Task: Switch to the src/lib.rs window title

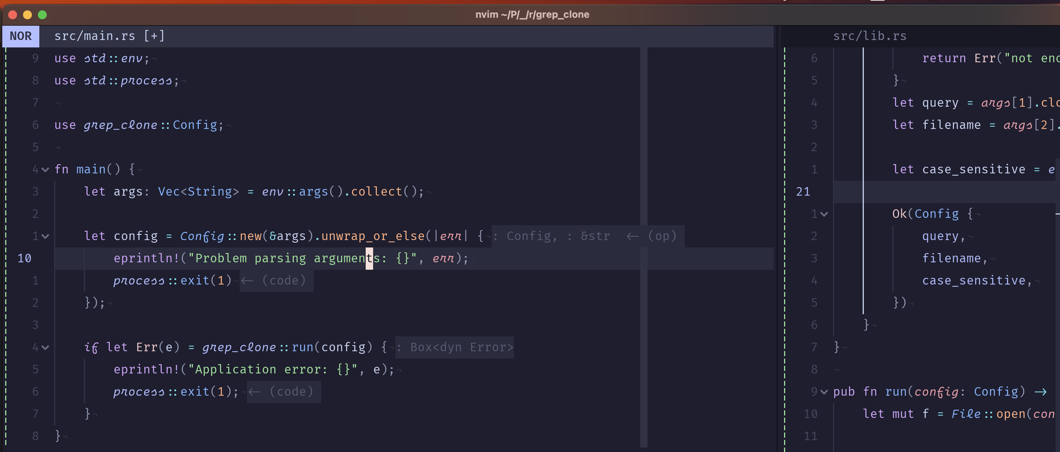Action: click(869, 36)
